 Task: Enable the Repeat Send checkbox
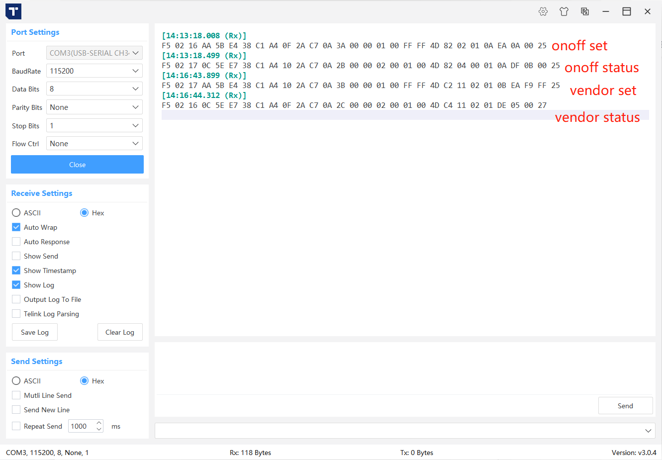(16, 426)
